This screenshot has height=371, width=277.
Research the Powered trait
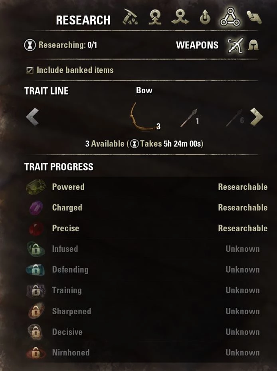pyautogui.click(x=146, y=187)
